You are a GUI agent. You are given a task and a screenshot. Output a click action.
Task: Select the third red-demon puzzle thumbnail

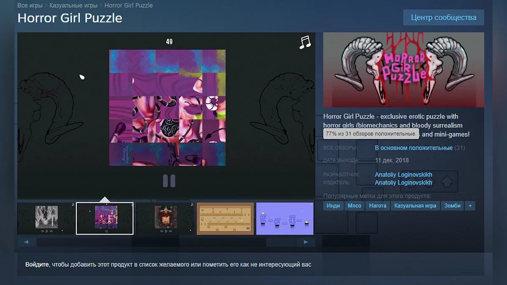[166, 218]
